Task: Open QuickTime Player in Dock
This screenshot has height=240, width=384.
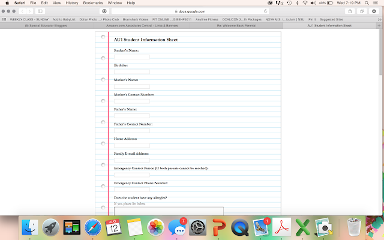Action: point(240,227)
